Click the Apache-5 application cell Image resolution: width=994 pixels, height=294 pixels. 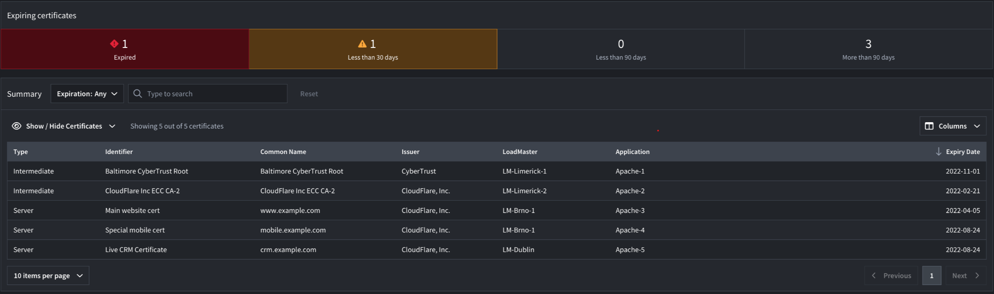click(x=630, y=249)
